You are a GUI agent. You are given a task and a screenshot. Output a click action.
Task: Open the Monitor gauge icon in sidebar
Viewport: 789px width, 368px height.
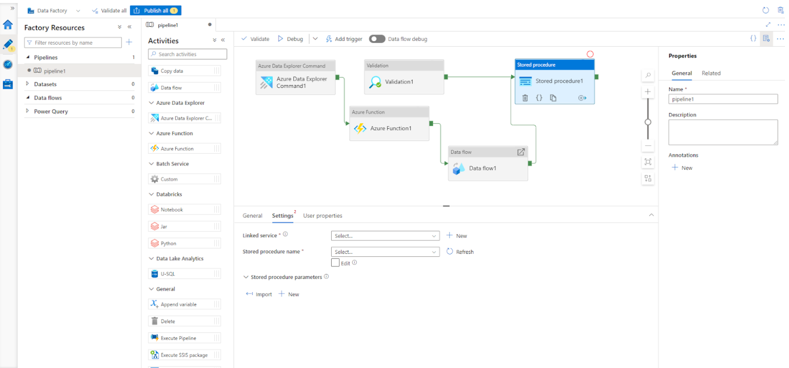tap(8, 64)
